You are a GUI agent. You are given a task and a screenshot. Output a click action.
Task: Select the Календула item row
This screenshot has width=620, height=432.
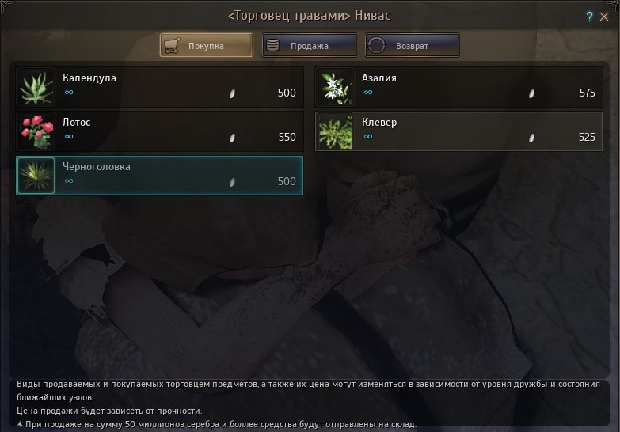tap(160, 87)
